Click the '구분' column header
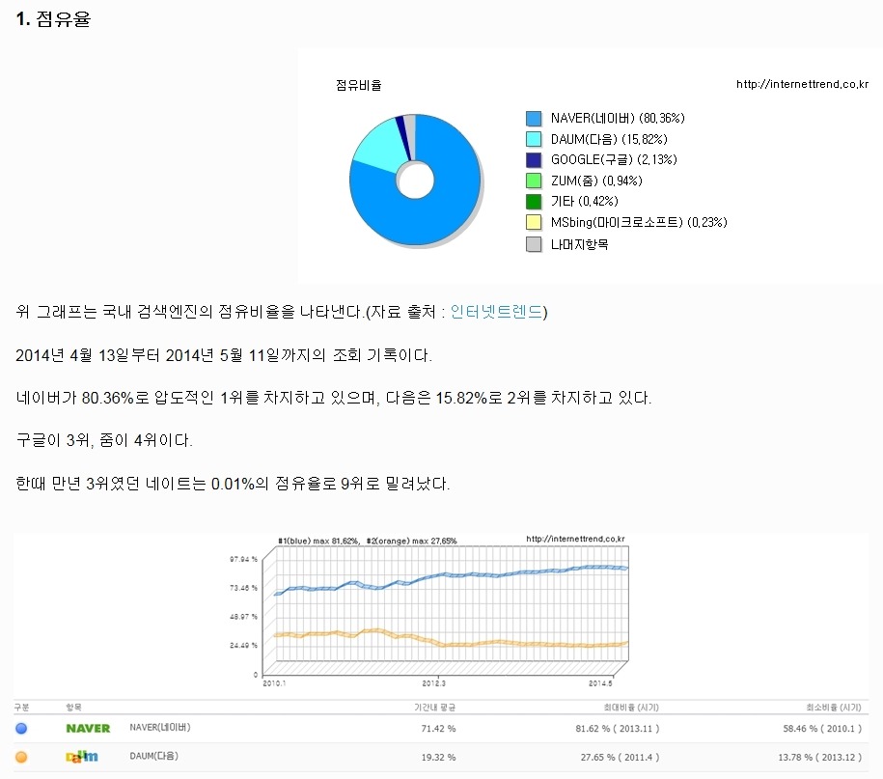883x779 pixels. (x=22, y=708)
